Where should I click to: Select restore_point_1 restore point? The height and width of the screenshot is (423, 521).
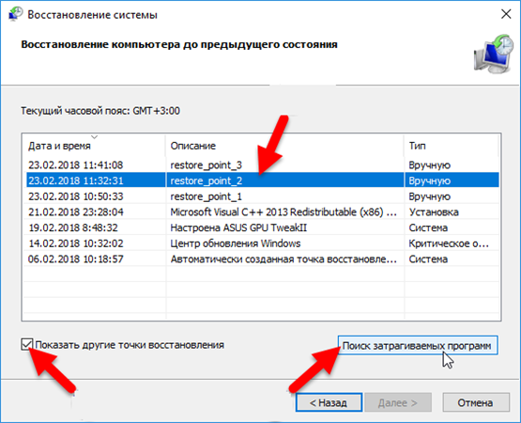click(263, 196)
